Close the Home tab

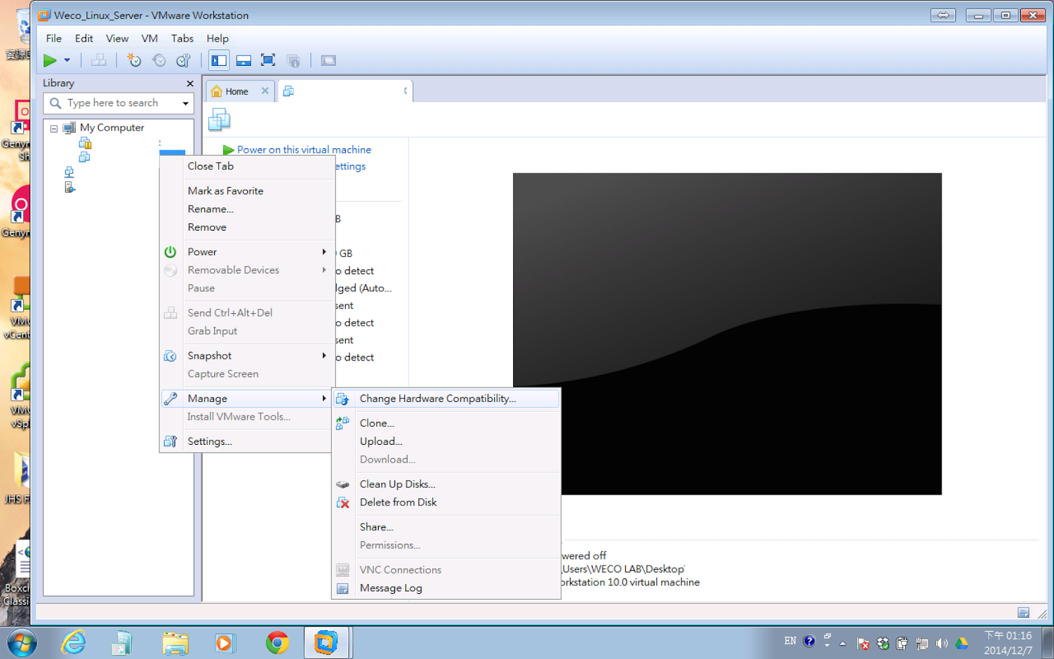265,91
